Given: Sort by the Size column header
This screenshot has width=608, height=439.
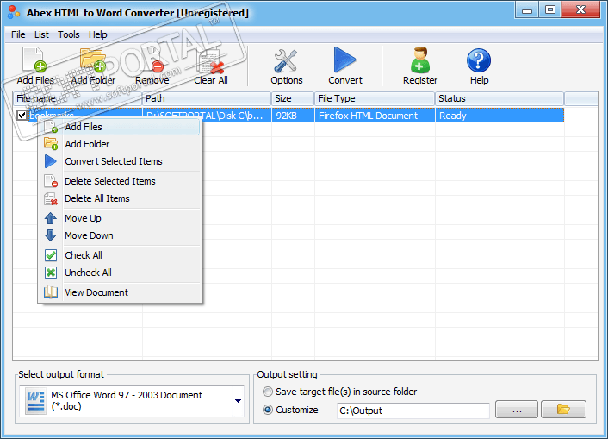Looking at the screenshot, I should click(293, 98).
